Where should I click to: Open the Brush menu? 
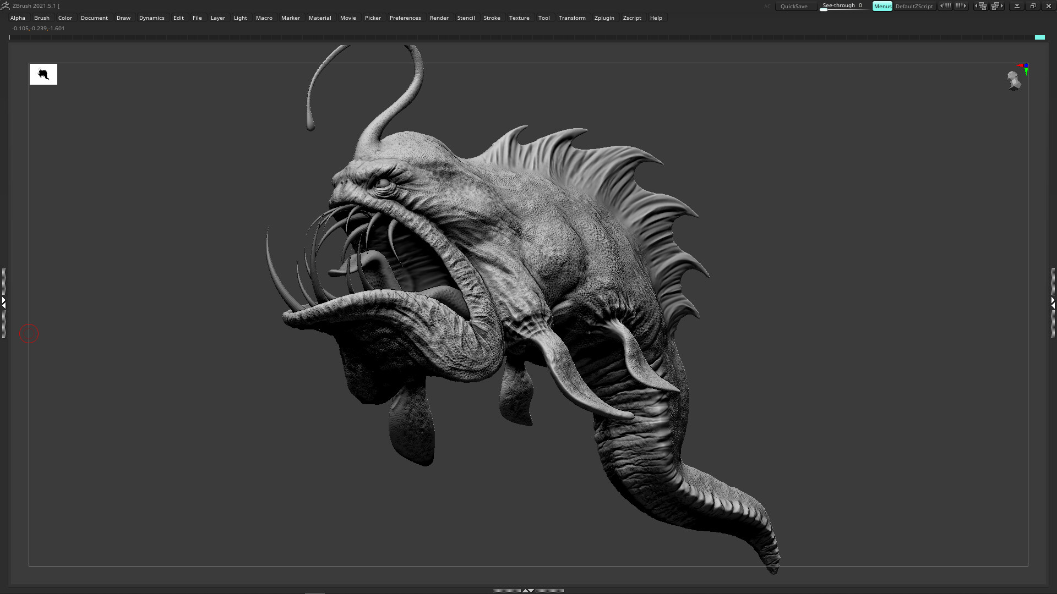(41, 18)
